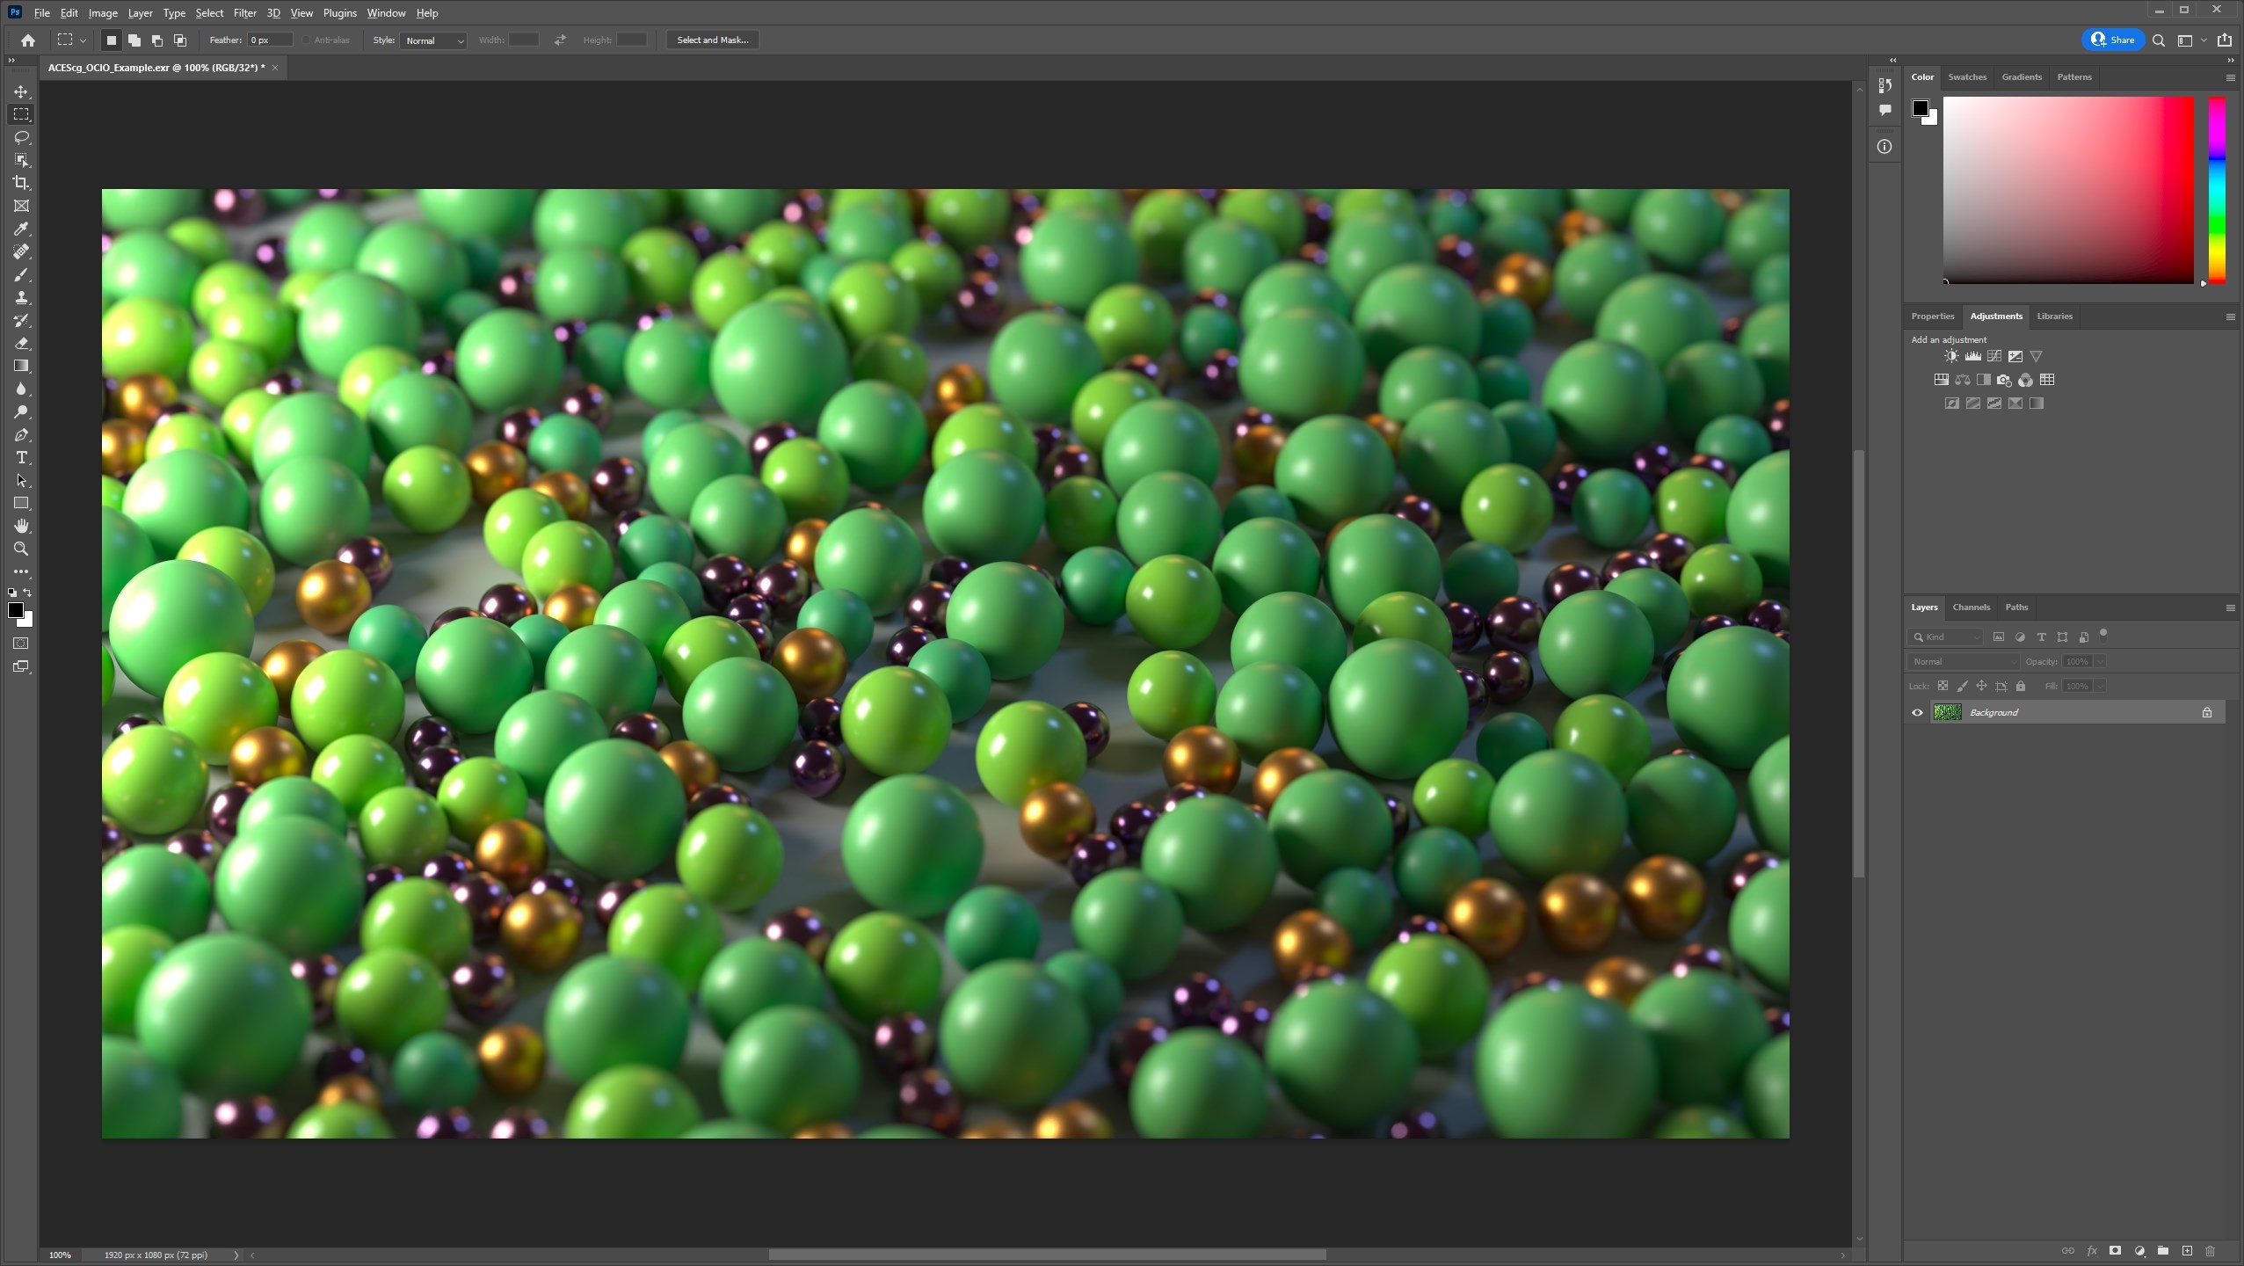Toggle Quick Mask mode
The height and width of the screenshot is (1266, 2244).
click(21, 644)
